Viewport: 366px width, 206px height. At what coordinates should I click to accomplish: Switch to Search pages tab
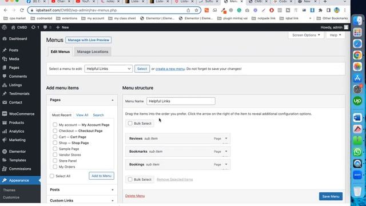tap(98, 115)
